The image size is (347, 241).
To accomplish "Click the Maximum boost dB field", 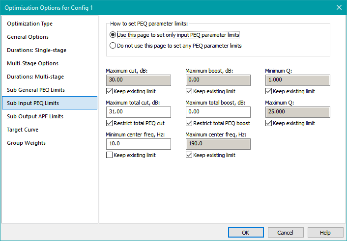I will (x=218, y=80).
